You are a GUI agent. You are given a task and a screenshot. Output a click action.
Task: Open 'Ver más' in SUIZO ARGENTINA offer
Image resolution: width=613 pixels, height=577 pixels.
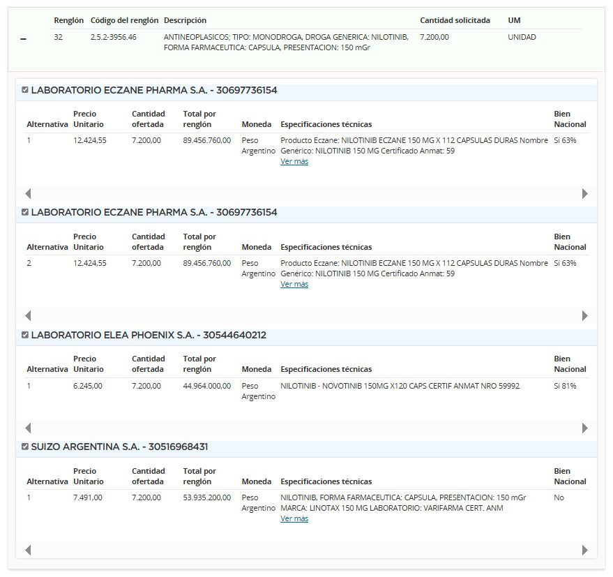(x=294, y=518)
